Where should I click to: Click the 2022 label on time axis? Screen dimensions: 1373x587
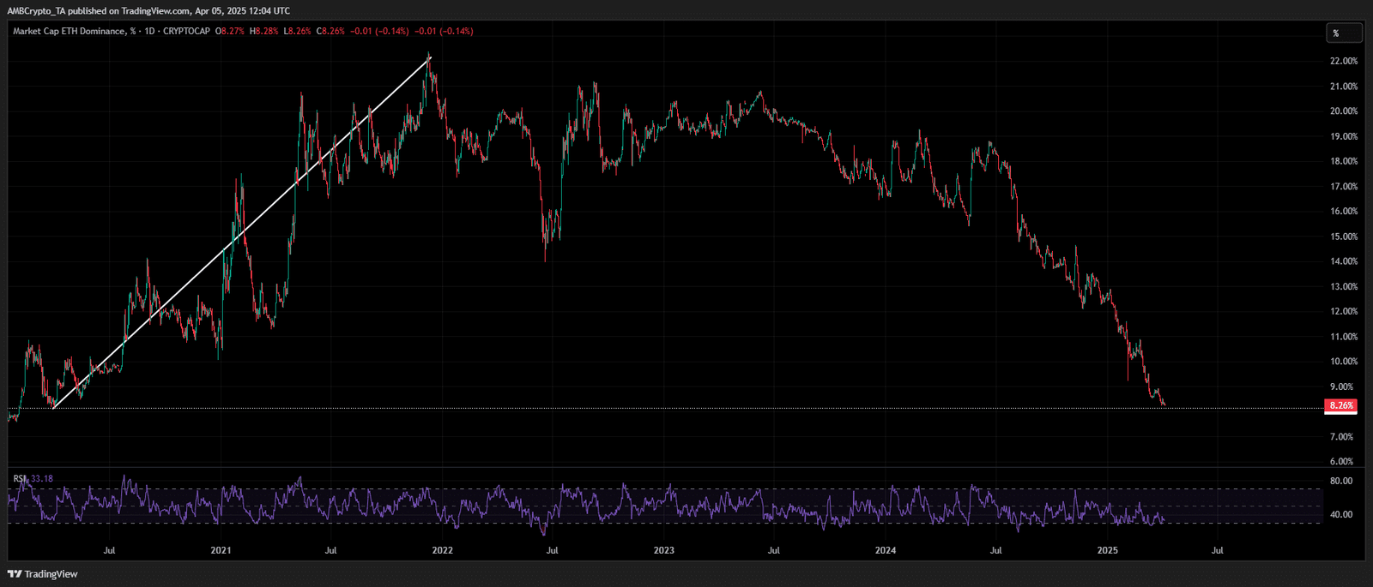pos(442,550)
